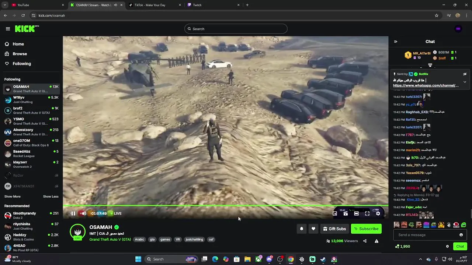Open File Explorer from the taskbar

click(x=247, y=259)
